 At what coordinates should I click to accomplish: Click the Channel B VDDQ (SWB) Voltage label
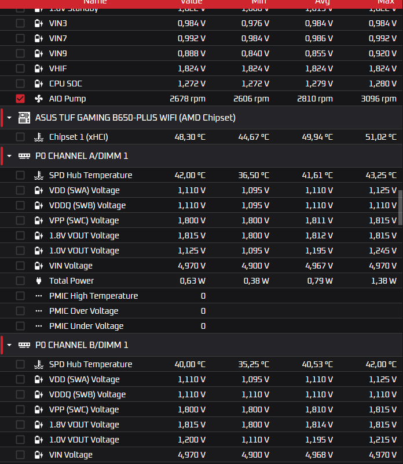coord(87,394)
